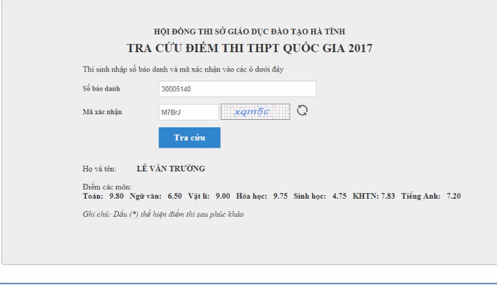Click the Họ và tên label
Screen dimensions: 497x285
coord(100,169)
